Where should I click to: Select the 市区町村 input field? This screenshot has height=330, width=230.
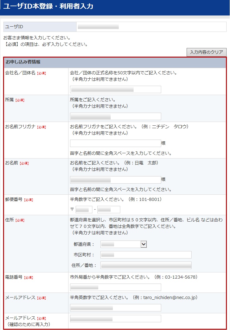[x=146, y=255]
